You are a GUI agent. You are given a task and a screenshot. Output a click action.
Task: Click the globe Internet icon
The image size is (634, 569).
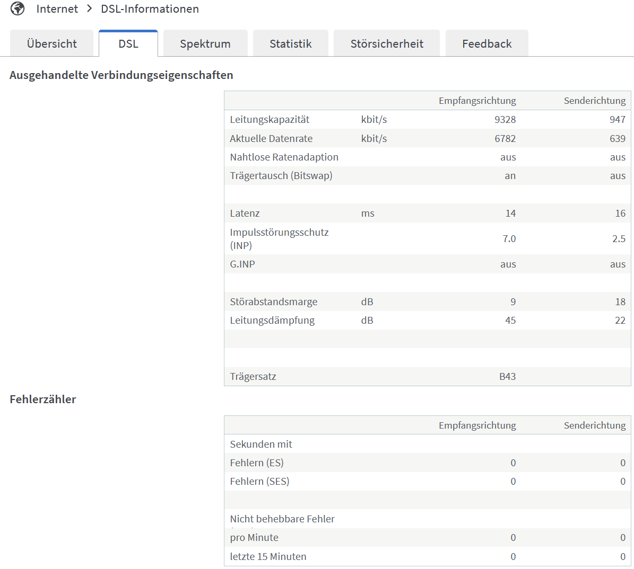pyautogui.click(x=18, y=8)
